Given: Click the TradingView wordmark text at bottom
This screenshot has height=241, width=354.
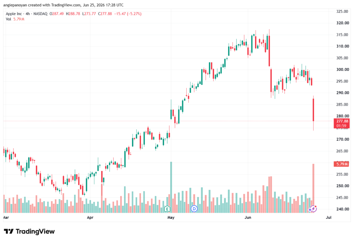Looking at the screenshot, I should [x=35, y=231].
